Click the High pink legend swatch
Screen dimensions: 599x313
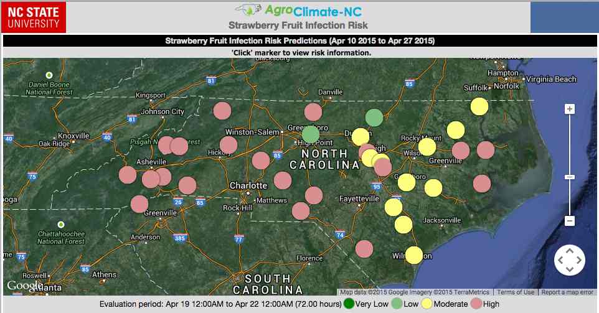point(476,304)
